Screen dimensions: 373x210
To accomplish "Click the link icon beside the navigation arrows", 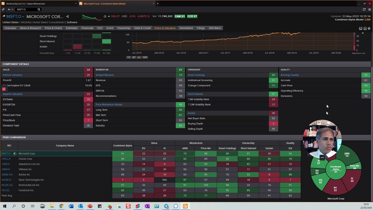I will pyautogui.click(x=3, y=9).
